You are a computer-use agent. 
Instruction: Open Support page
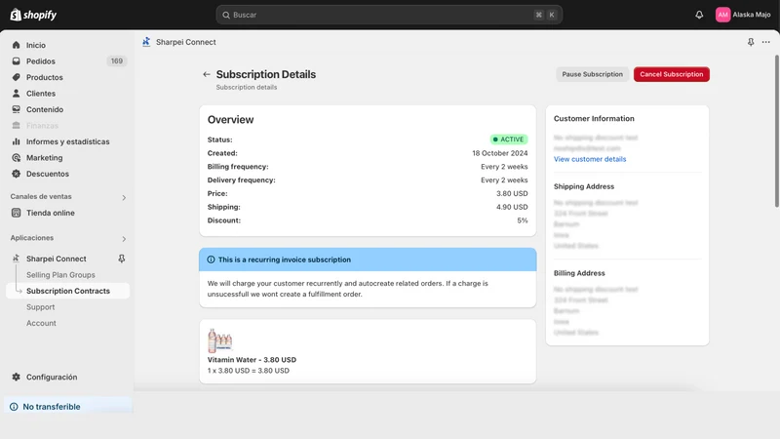[x=40, y=307]
